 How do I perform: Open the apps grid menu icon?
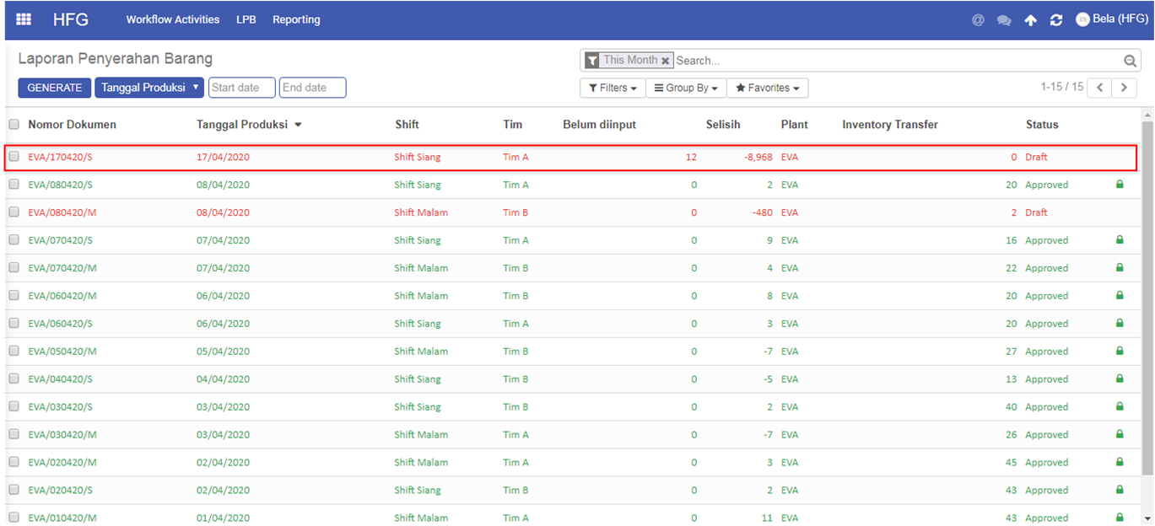point(24,19)
